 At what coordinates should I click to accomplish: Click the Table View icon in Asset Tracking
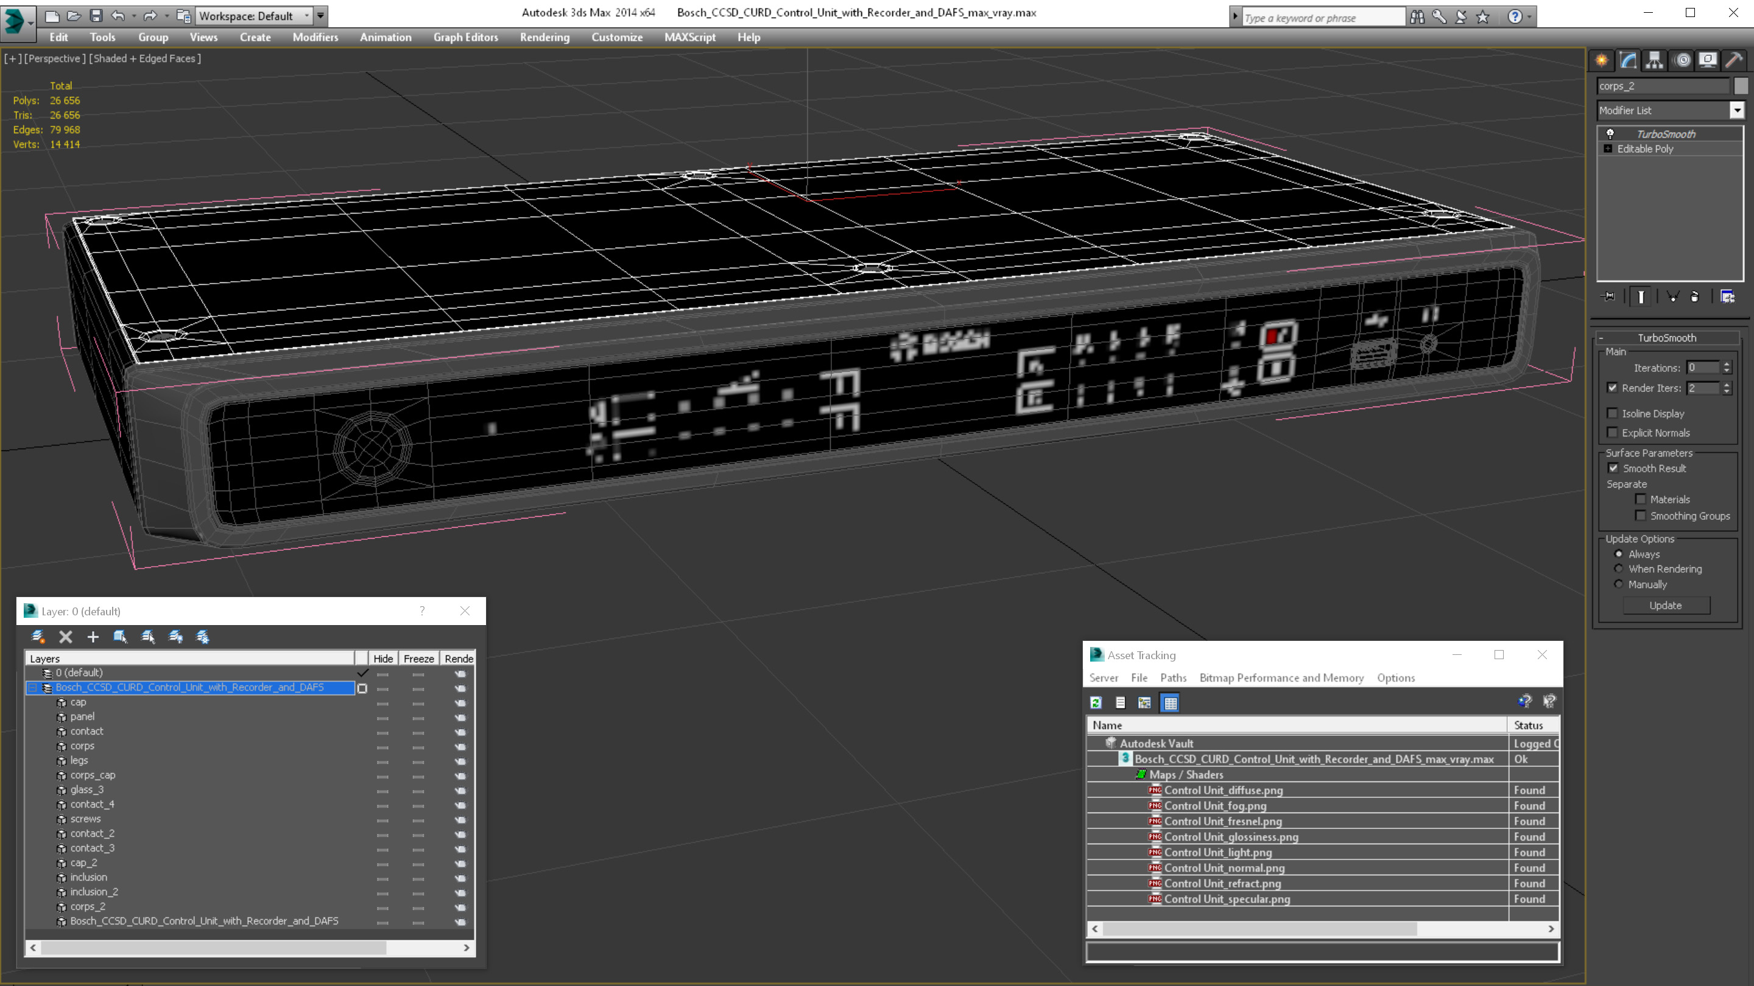point(1171,702)
